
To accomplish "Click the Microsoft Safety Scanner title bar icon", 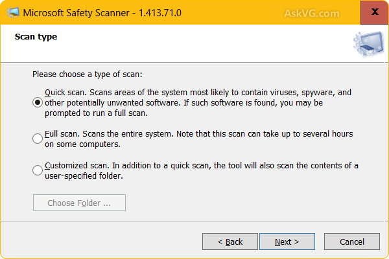I will [13, 12].
